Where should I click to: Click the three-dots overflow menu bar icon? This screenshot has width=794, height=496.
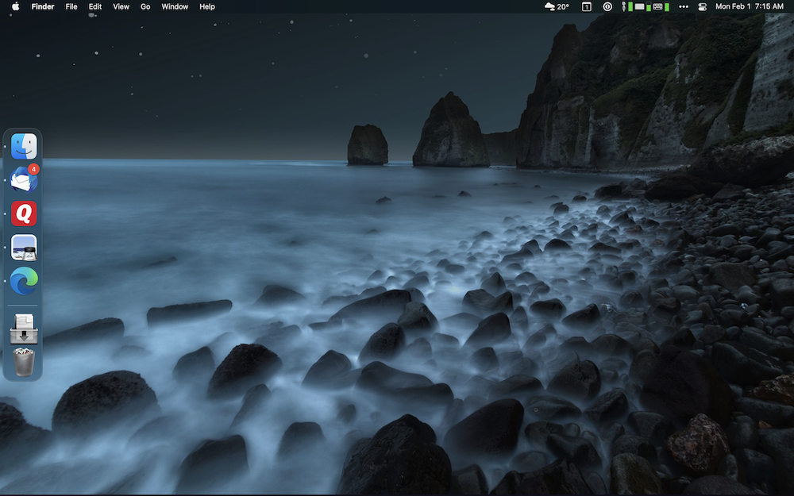pos(684,6)
